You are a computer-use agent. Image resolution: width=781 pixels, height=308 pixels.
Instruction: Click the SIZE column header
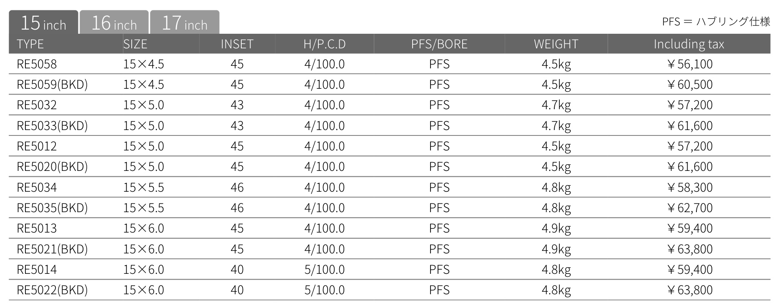tap(135, 44)
